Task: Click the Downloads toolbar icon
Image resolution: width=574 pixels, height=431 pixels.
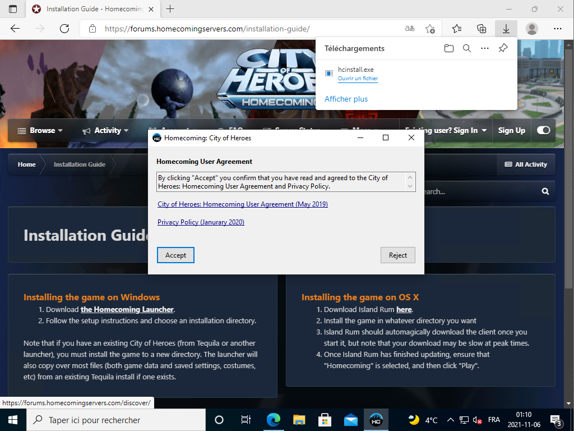Action: (506, 29)
